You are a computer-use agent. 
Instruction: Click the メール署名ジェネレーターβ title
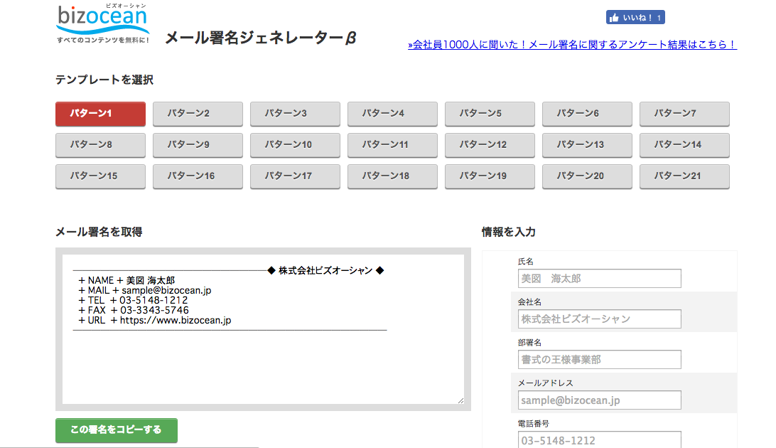260,38
